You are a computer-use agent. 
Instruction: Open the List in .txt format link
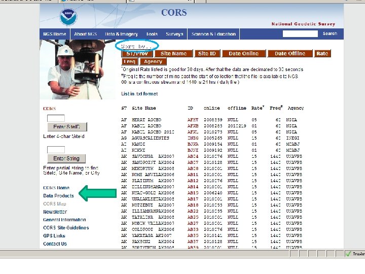[139, 94]
